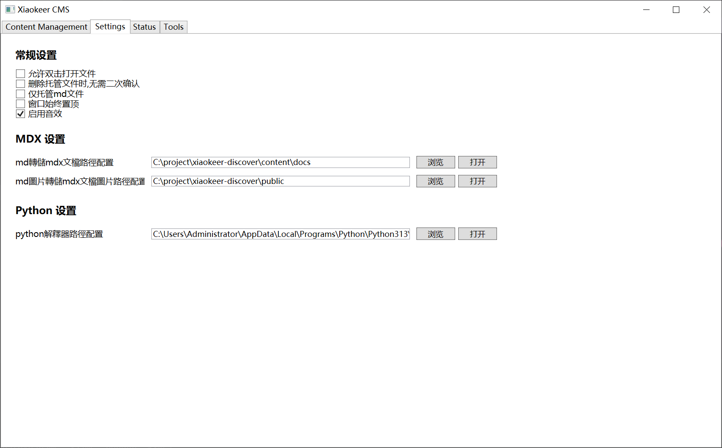Go to the Tools tab

click(173, 27)
